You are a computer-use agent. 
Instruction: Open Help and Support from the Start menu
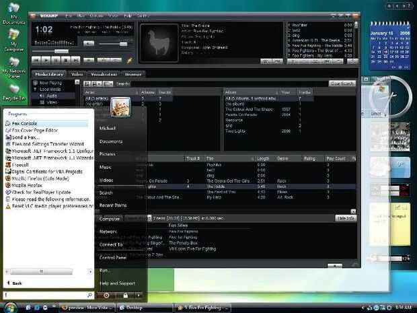117,283
